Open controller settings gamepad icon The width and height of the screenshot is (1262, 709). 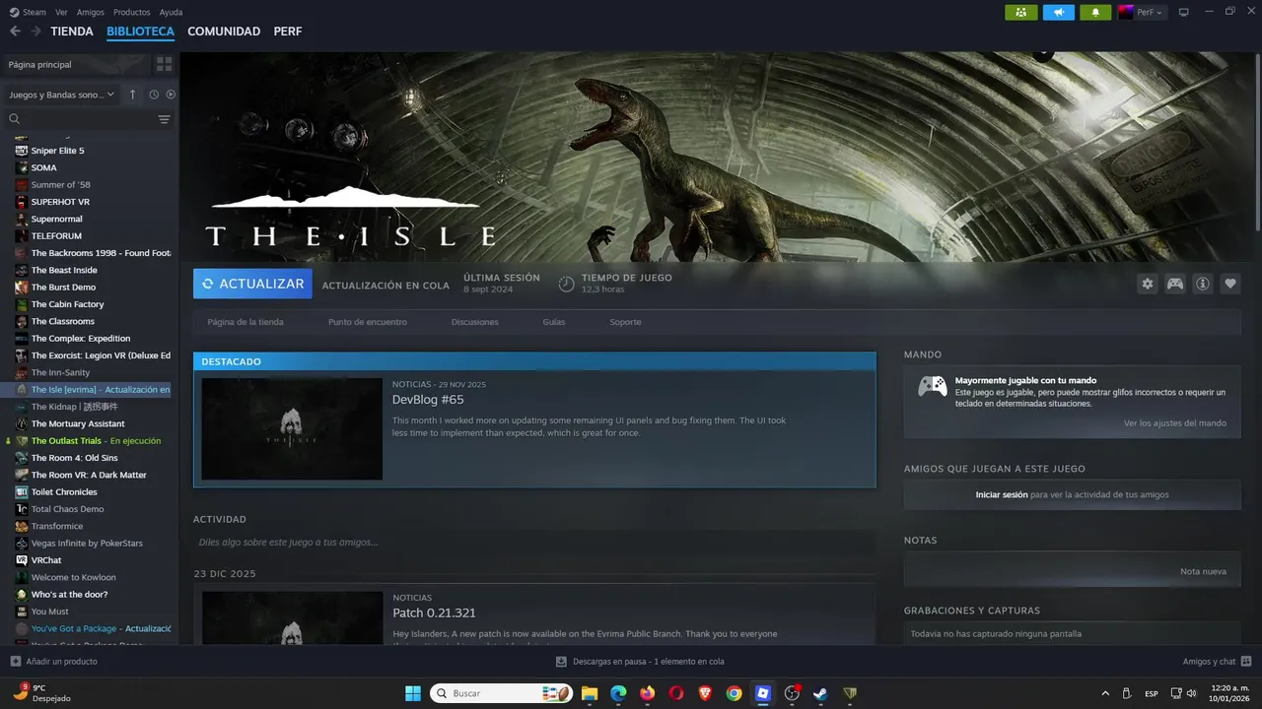point(1175,284)
